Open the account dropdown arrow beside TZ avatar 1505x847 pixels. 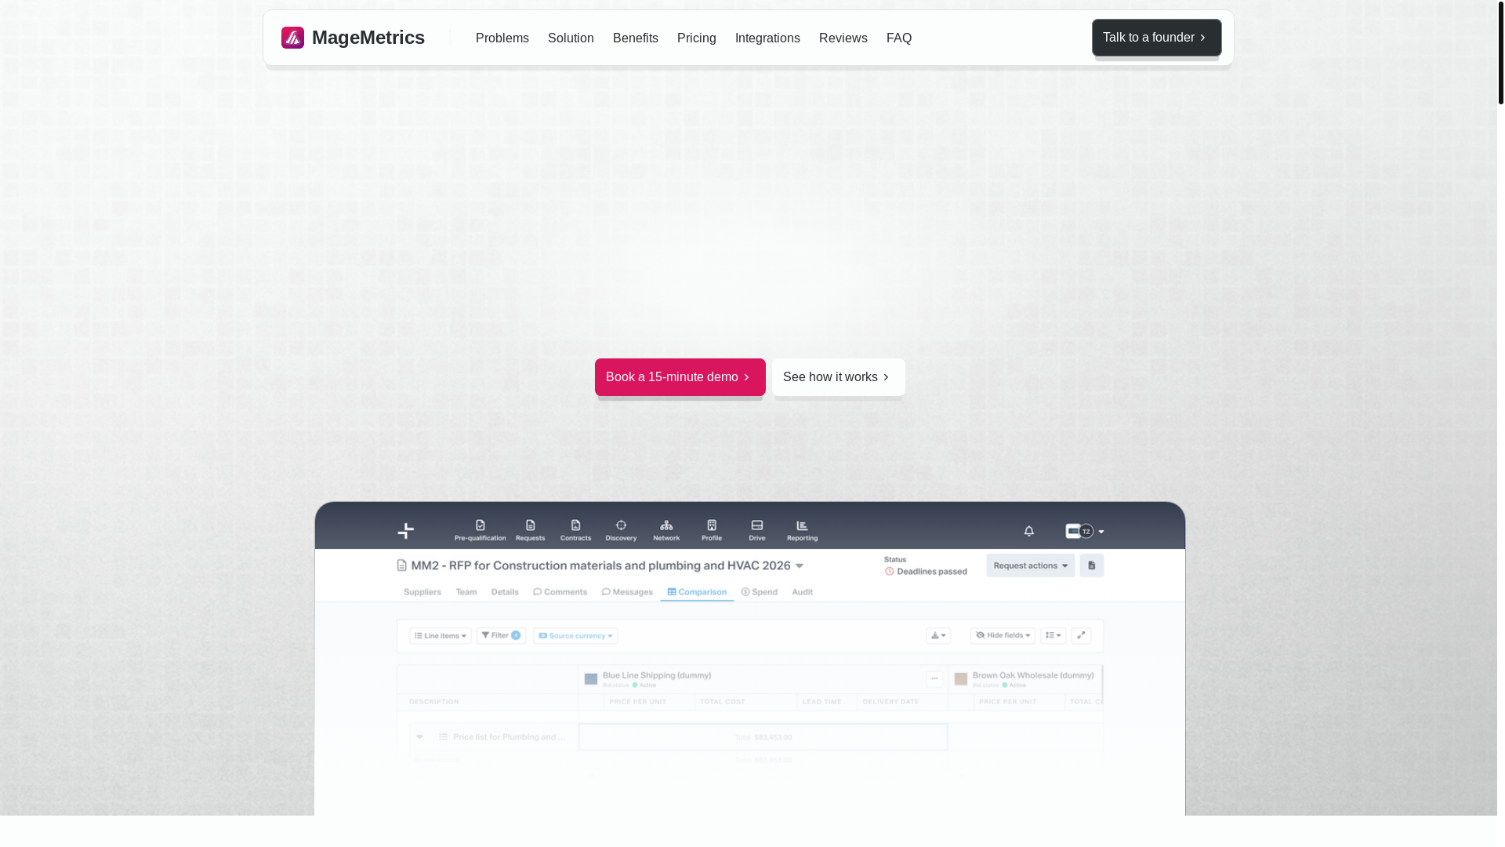click(x=1101, y=532)
